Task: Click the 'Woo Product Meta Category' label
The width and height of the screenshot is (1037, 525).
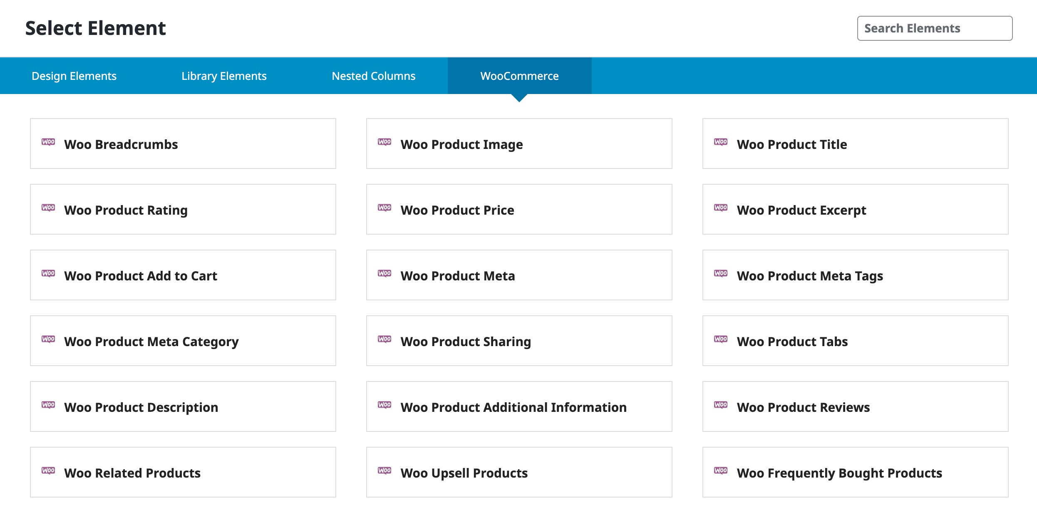Action: [x=151, y=342]
